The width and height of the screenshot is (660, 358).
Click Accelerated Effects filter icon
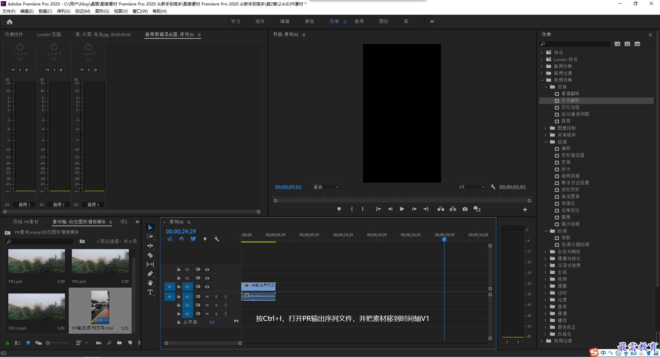coord(617,44)
